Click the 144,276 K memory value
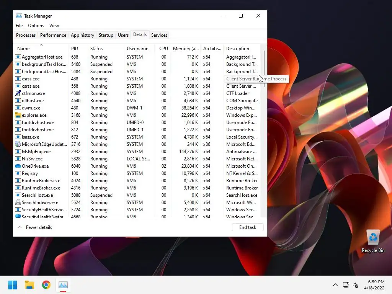Image resolution: width=392 pixels, height=294 pixels. click(x=188, y=152)
